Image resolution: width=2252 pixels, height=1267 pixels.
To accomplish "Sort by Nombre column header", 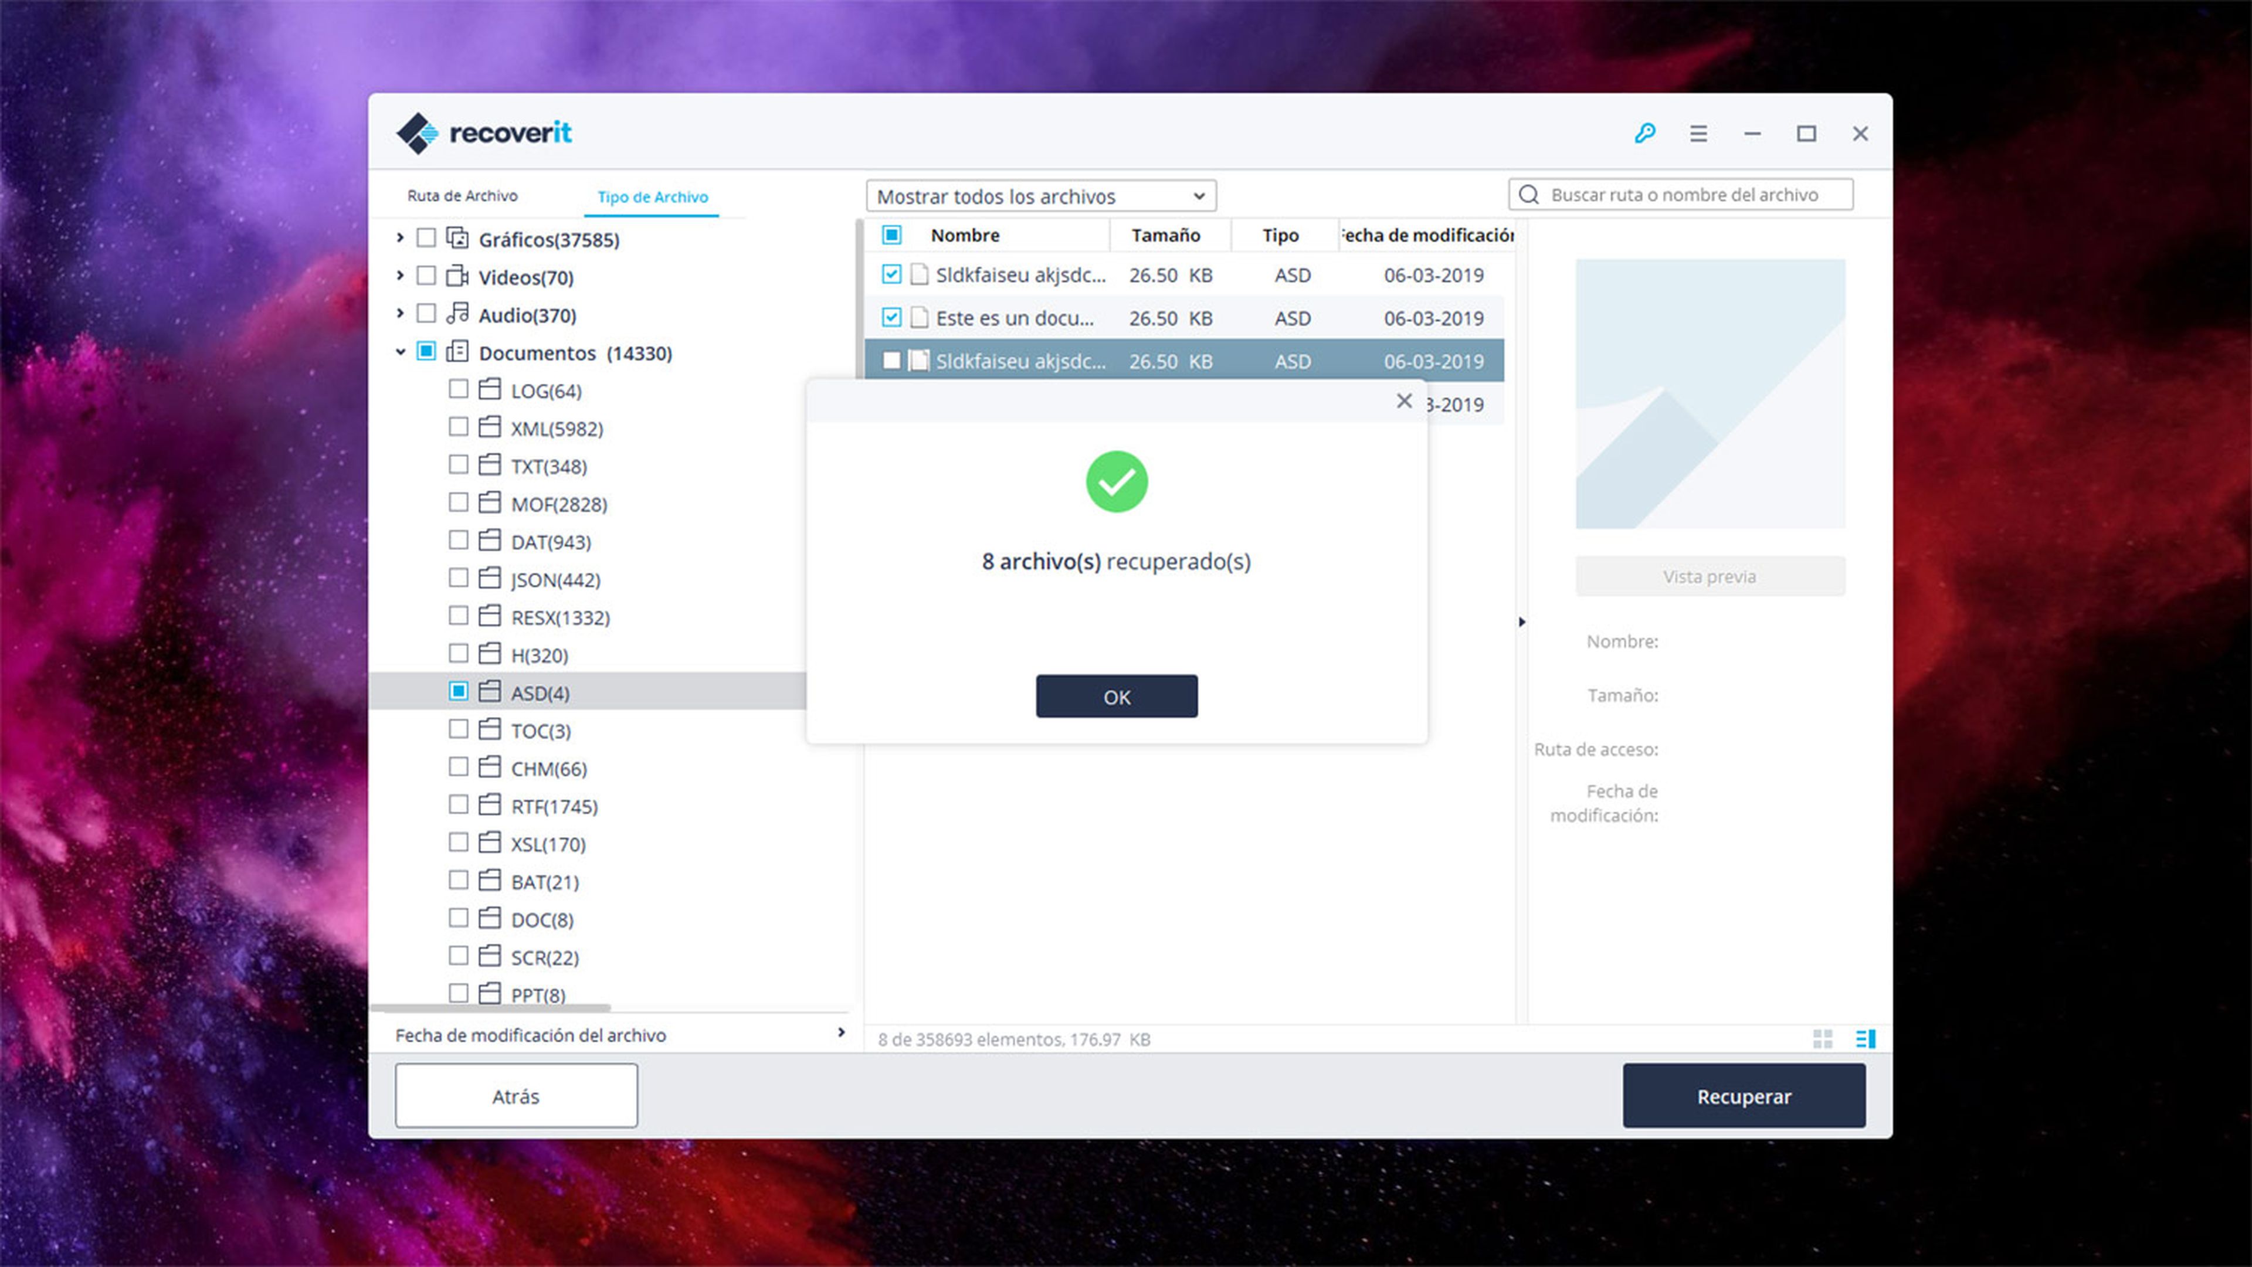I will tap(965, 235).
